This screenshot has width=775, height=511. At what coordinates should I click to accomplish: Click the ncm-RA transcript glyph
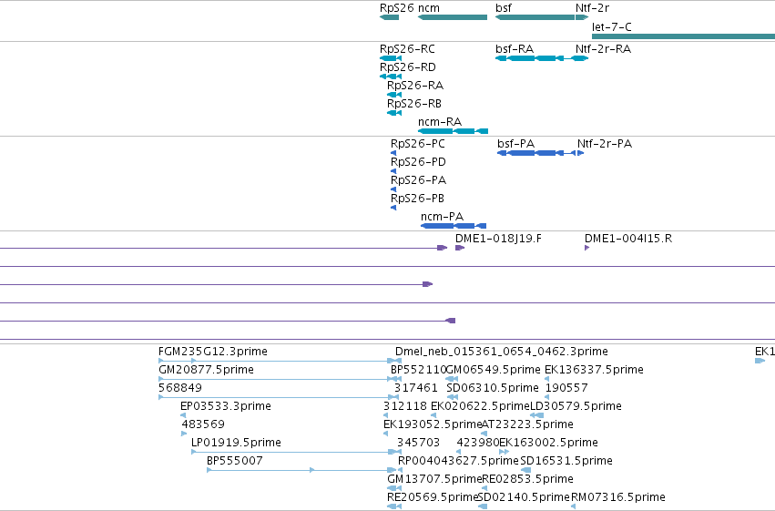(x=453, y=131)
